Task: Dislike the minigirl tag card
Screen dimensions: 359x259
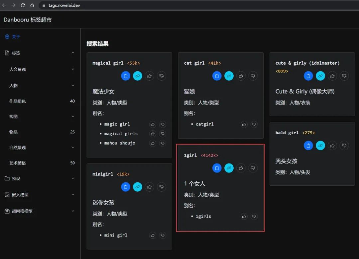Action: pos(162,187)
